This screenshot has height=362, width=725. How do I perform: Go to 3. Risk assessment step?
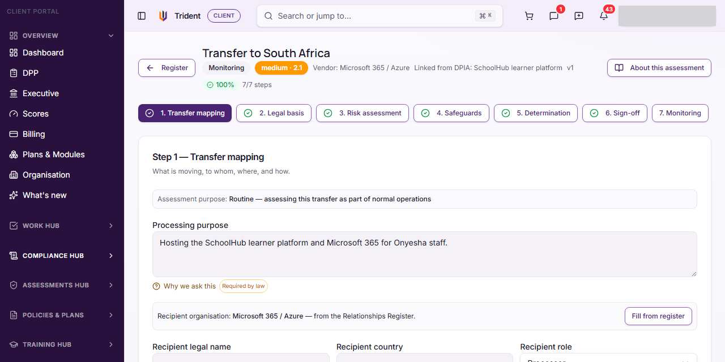[362, 113]
